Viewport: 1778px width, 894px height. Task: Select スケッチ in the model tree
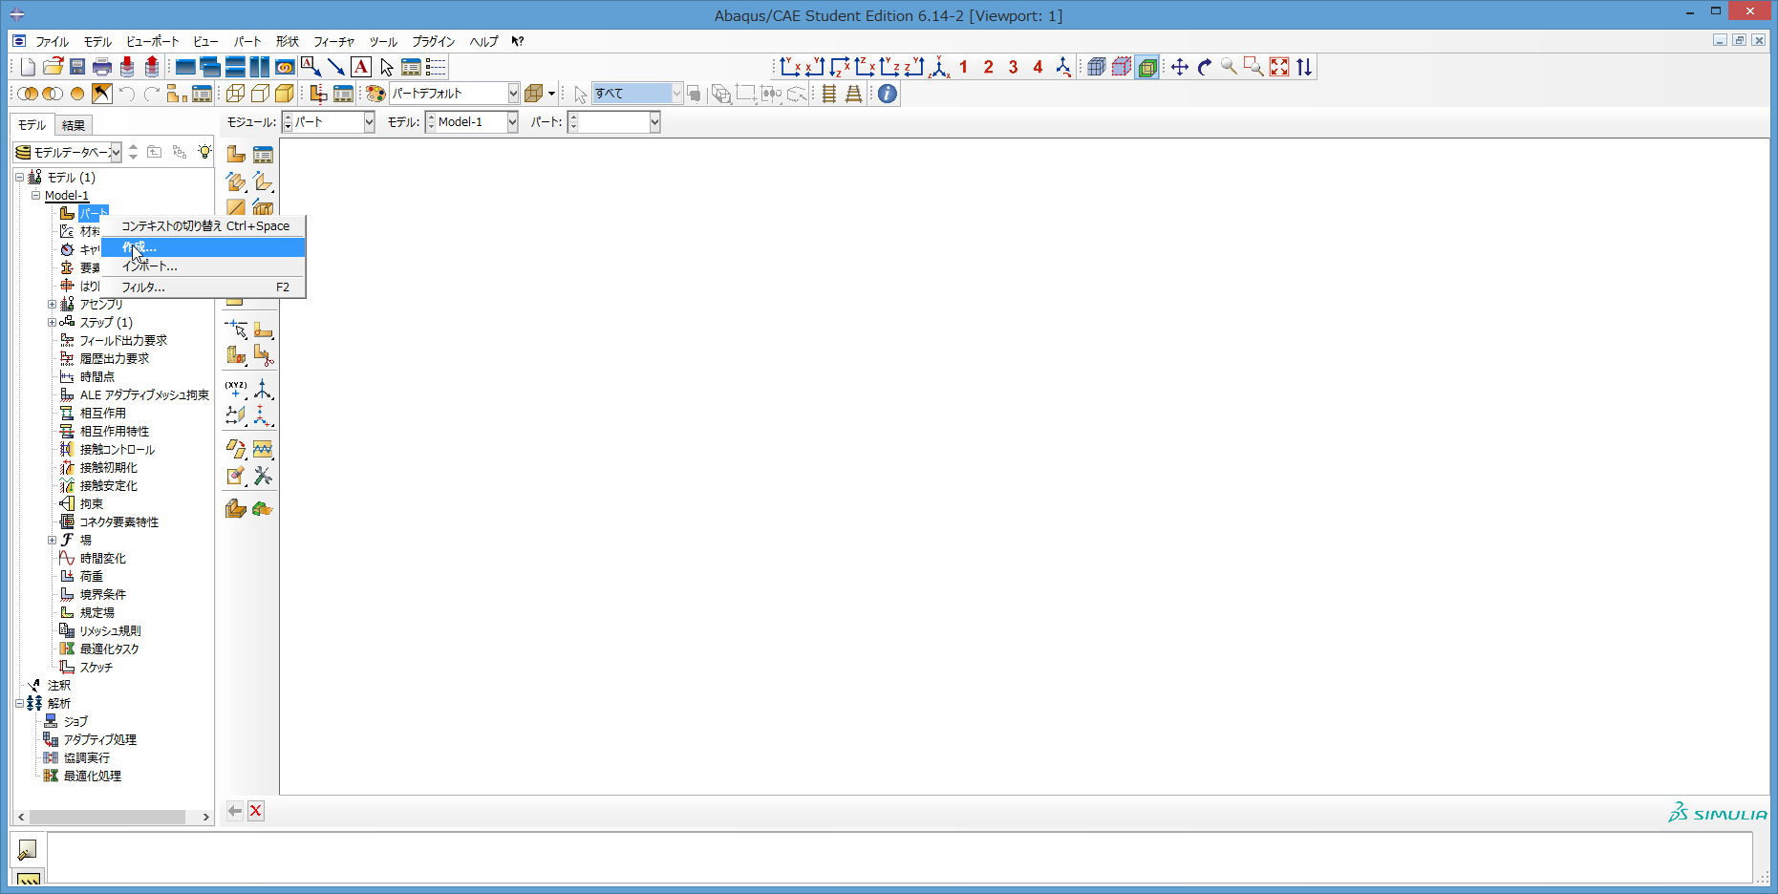coord(96,668)
